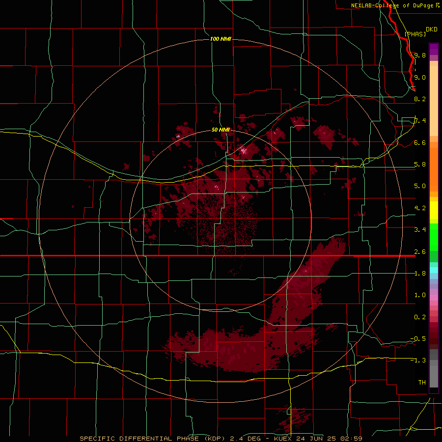Click the NEXLAB-College of DuPage credit text
The image size is (442, 442).
392,5
